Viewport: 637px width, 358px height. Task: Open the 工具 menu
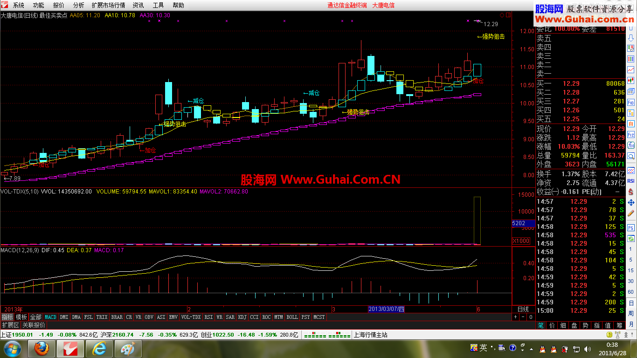pos(158,5)
